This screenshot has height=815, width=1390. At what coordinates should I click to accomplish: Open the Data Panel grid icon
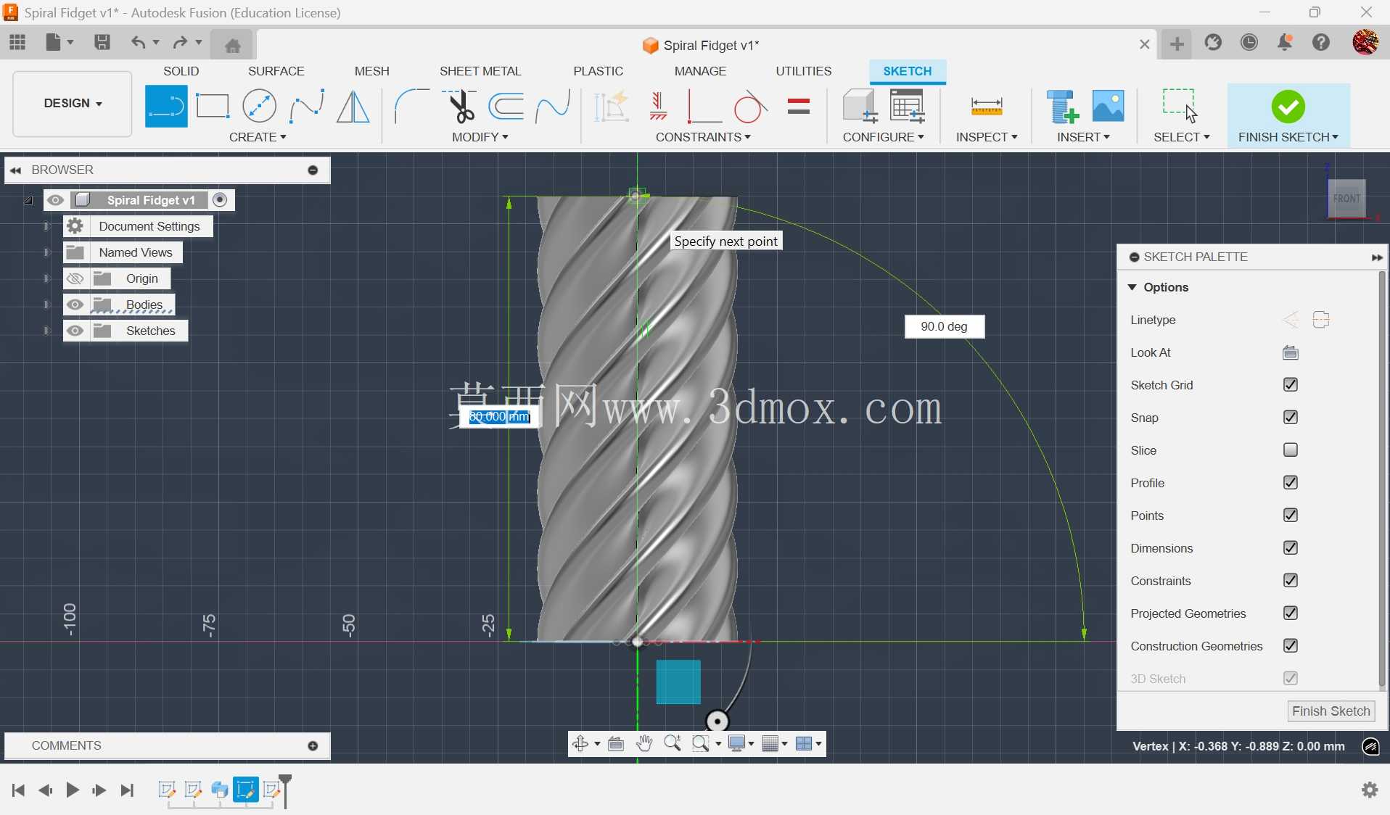[17, 42]
